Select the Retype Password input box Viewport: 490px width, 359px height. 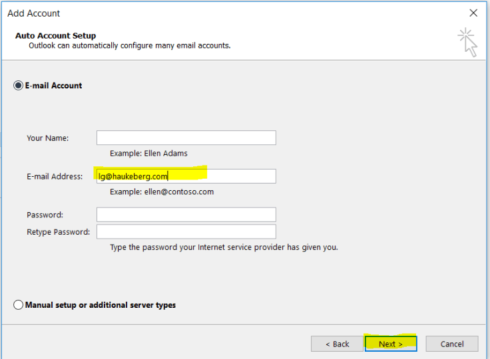click(186, 231)
